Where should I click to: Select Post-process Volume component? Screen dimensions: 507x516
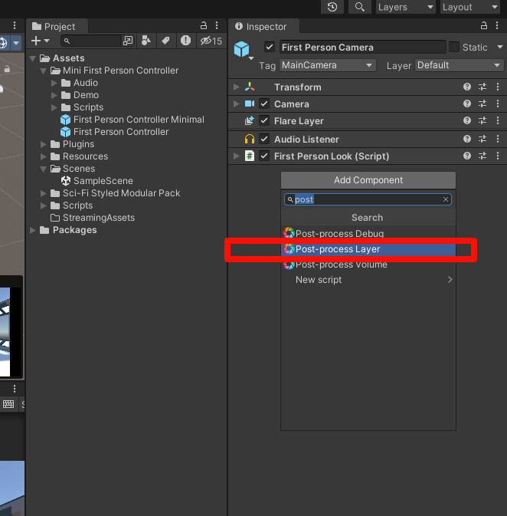click(368, 265)
